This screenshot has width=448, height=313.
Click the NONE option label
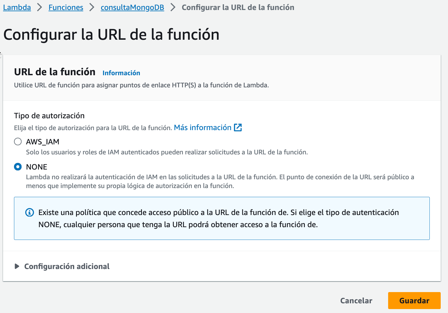coord(36,167)
